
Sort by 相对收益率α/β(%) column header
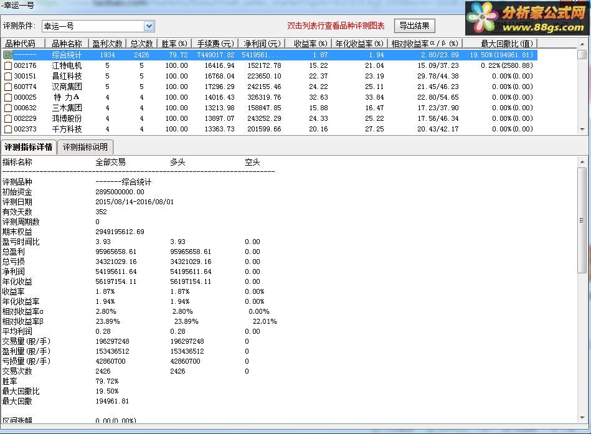point(425,44)
